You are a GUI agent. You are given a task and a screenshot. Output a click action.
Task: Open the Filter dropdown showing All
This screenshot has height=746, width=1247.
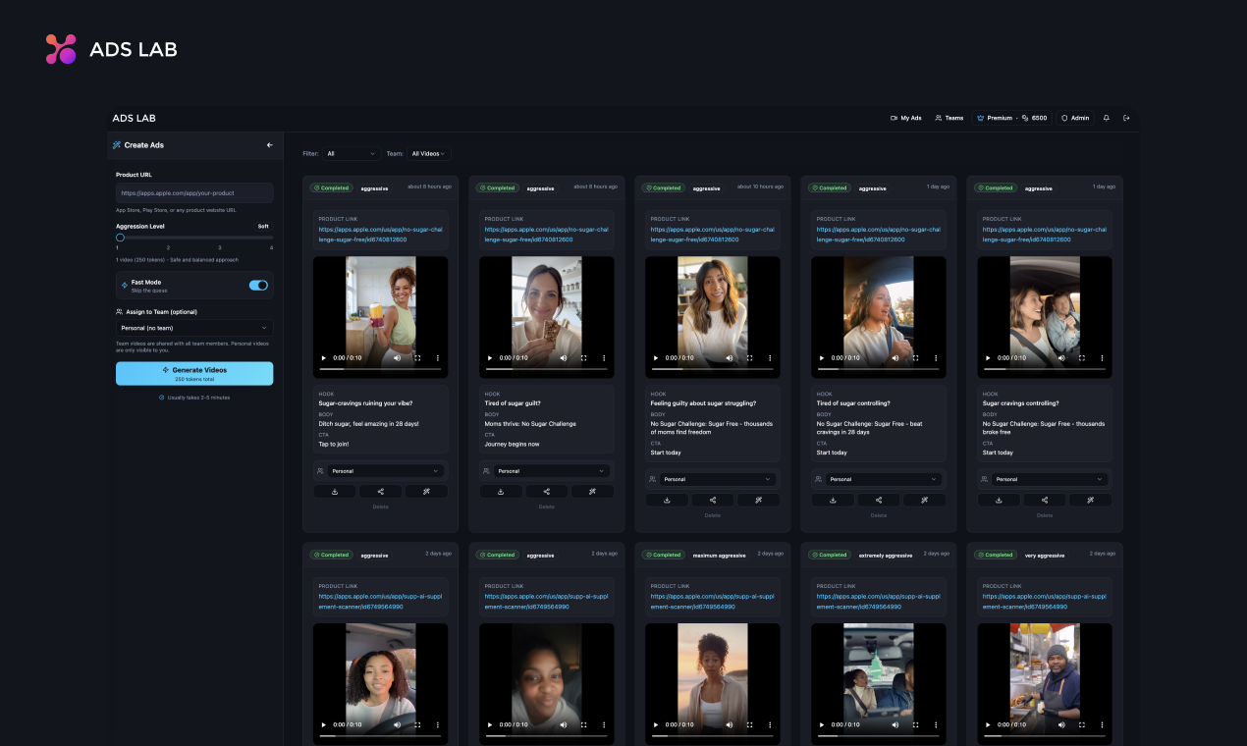(x=351, y=153)
